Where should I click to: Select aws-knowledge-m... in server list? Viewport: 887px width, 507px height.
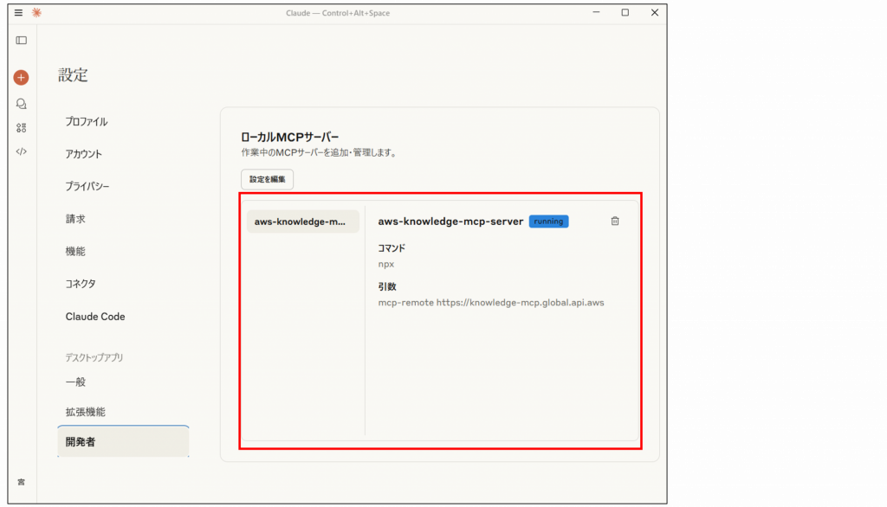[x=302, y=221]
